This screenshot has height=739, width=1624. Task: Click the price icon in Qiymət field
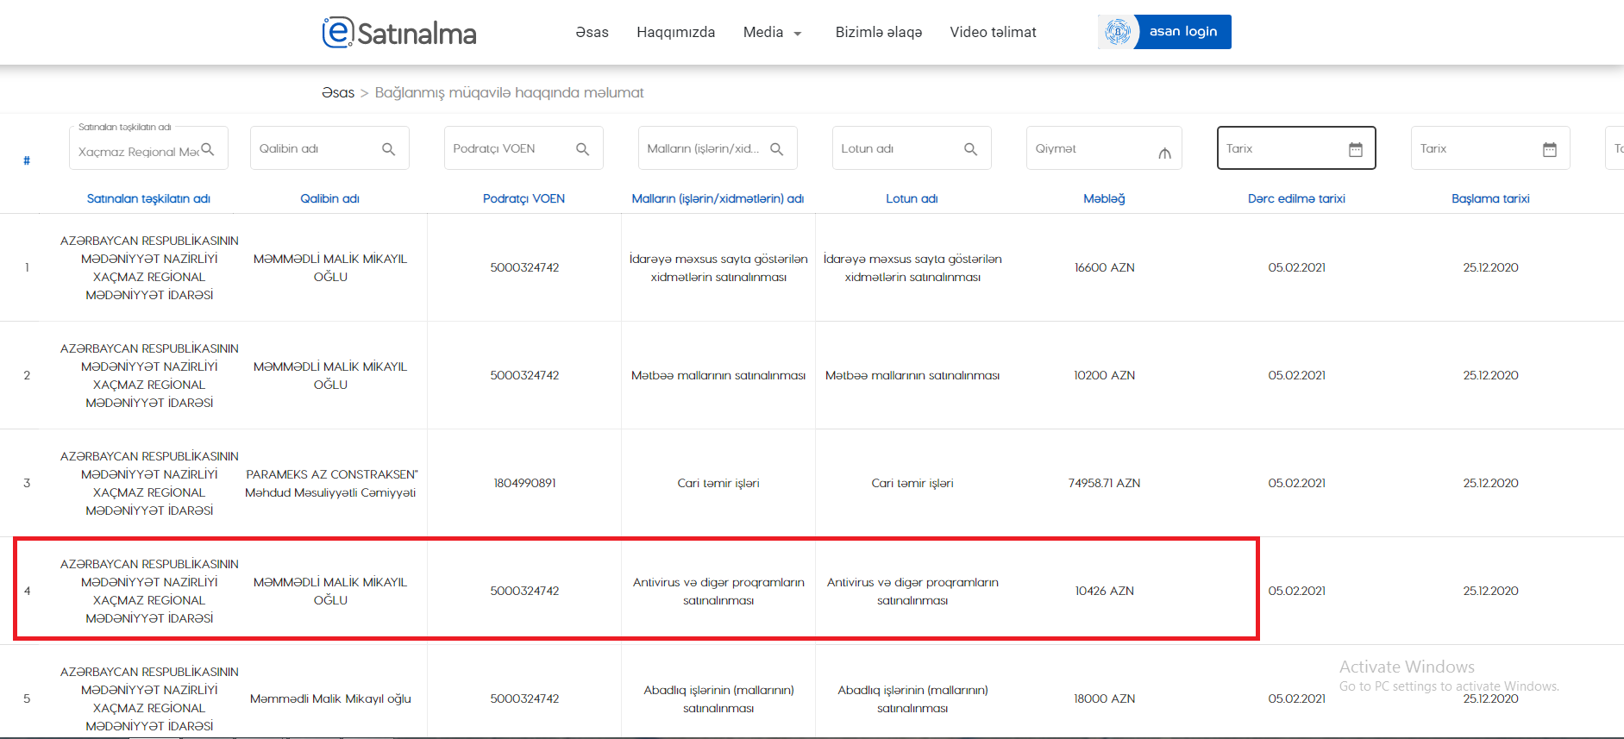tap(1164, 153)
